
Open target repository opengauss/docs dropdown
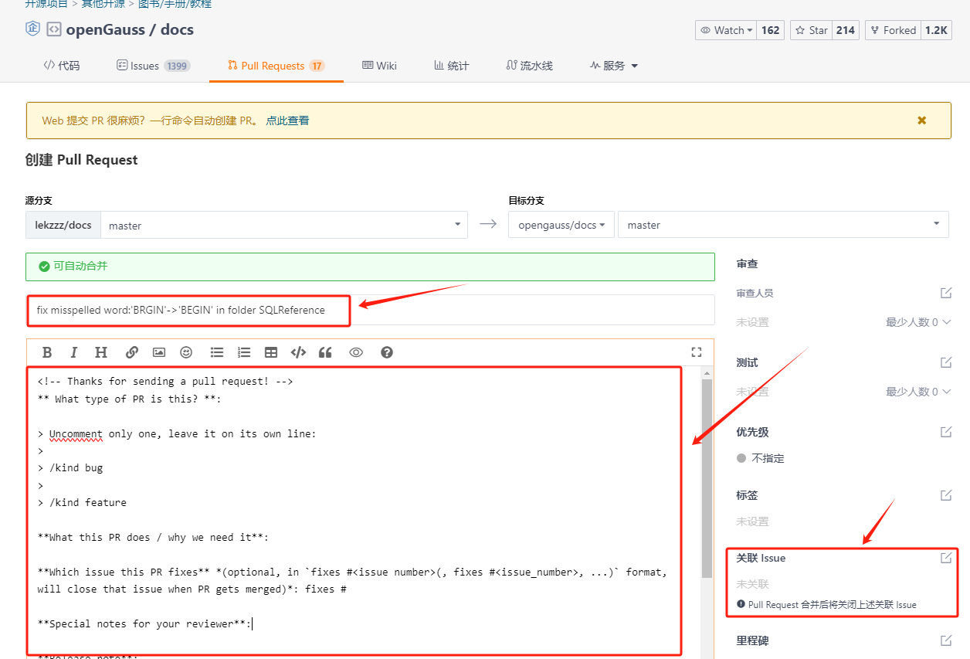coord(561,225)
